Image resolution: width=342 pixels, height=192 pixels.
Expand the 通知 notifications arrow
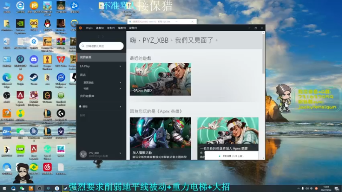pos(120,106)
